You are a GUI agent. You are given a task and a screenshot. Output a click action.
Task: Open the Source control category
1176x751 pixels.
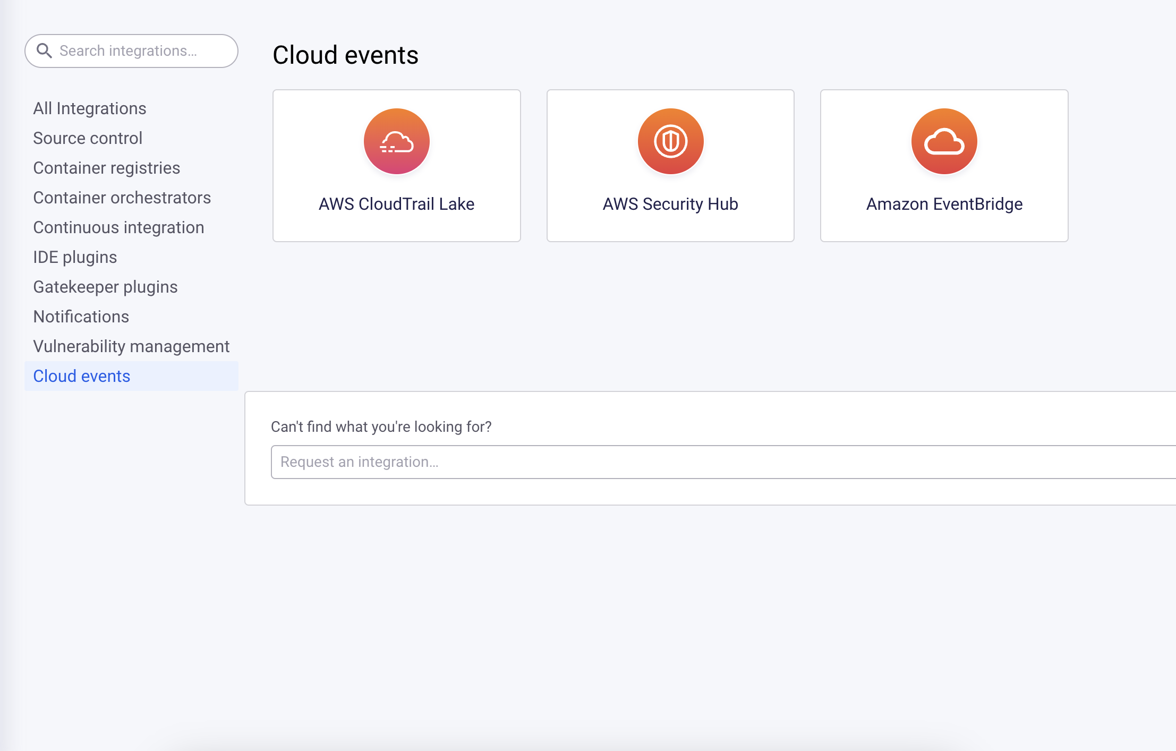point(88,138)
